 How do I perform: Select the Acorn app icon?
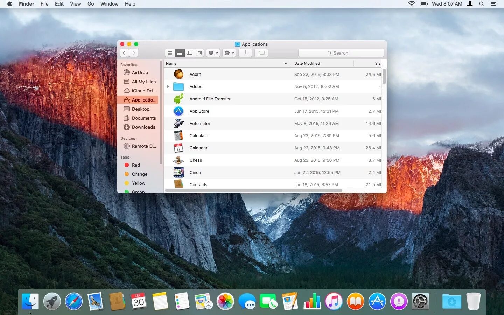coord(178,74)
